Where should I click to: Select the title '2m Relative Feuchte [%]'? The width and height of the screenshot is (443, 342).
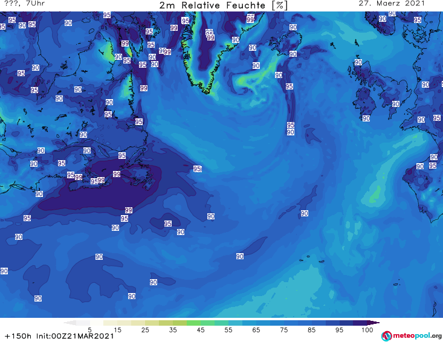tap(223, 5)
